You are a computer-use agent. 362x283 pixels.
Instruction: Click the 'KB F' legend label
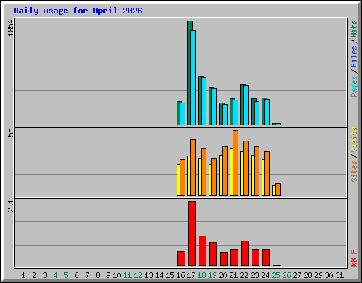(354, 258)
